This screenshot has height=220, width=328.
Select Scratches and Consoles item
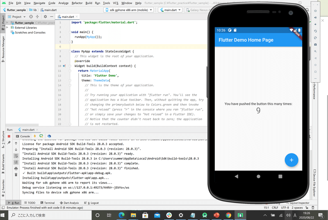click(x=30, y=33)
